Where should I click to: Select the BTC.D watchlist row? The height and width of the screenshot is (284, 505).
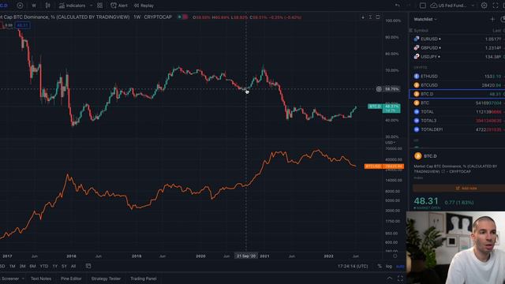458,94
